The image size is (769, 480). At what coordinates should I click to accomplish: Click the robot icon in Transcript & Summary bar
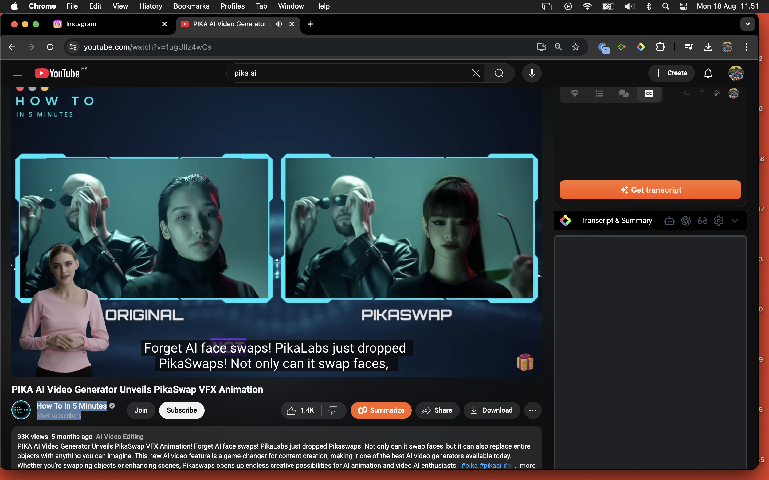point(669,221)
